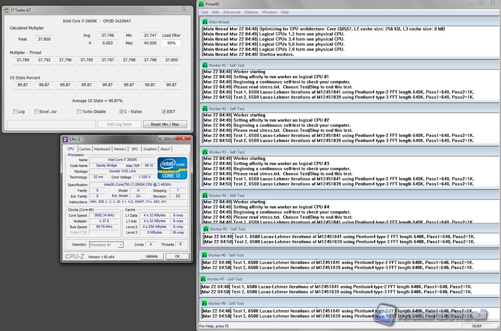This screenshot has width=501, height=331.
Task: Click the Worker #3 Self-Test window icon
Action: click(205, 152)
